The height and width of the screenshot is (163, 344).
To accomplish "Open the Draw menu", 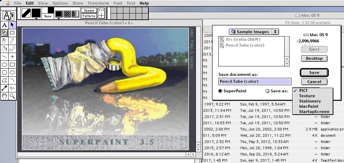I will point(78,3).
